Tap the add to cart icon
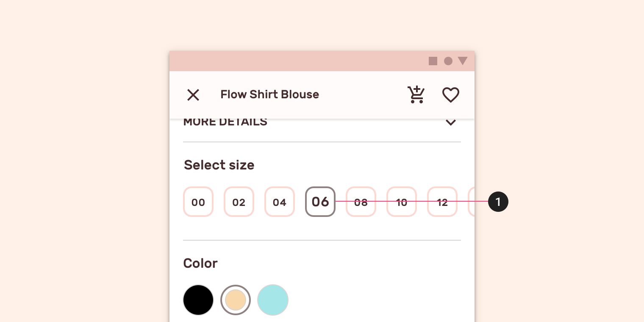 416,95
